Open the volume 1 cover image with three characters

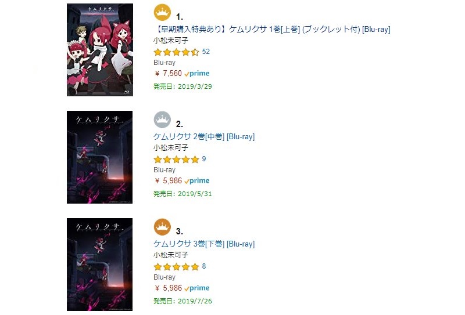[x=100, y=50]
